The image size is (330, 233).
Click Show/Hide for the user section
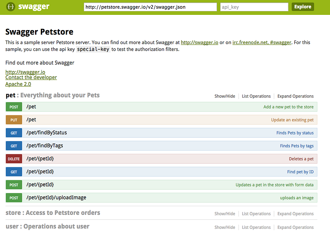click(x=225, y=227)
